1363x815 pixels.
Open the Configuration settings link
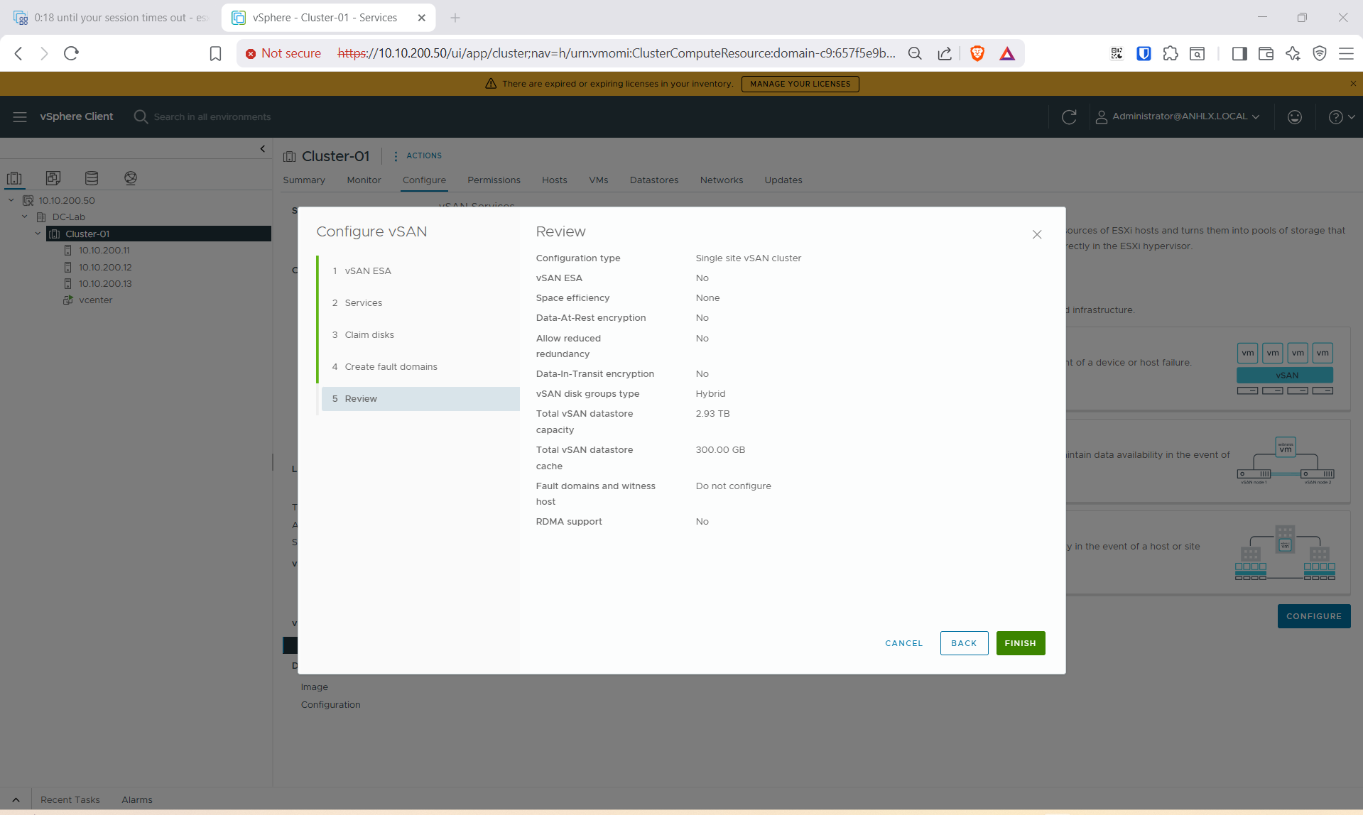[330, 704]
